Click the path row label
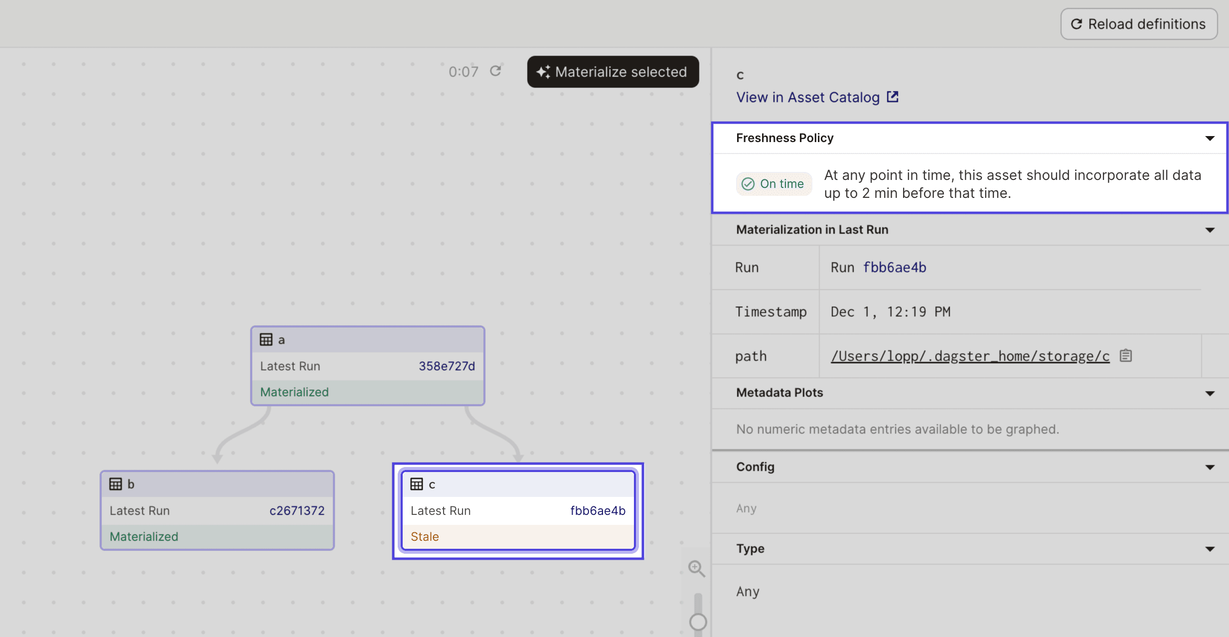 (x=751, y=356)
